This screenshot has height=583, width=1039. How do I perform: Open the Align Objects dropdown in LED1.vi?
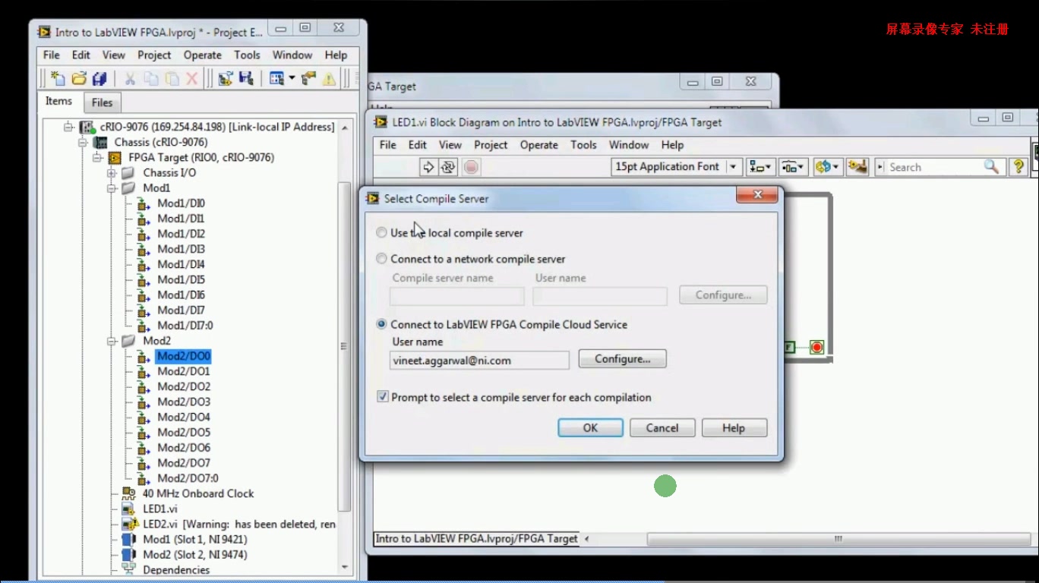pyautogui.click(x=760, y=167)
